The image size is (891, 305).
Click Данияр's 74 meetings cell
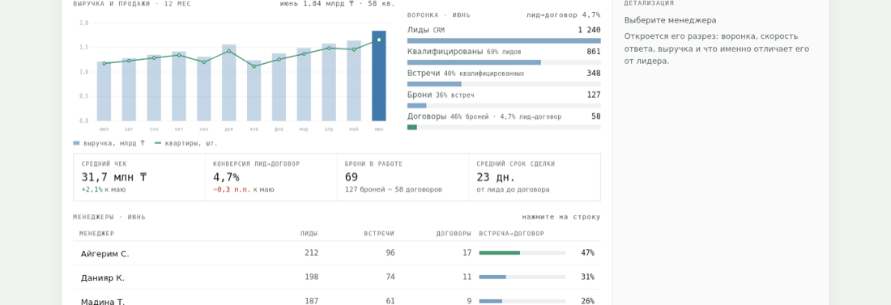pos(390,277)
